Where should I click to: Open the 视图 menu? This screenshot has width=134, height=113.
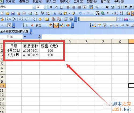(38, 2)
